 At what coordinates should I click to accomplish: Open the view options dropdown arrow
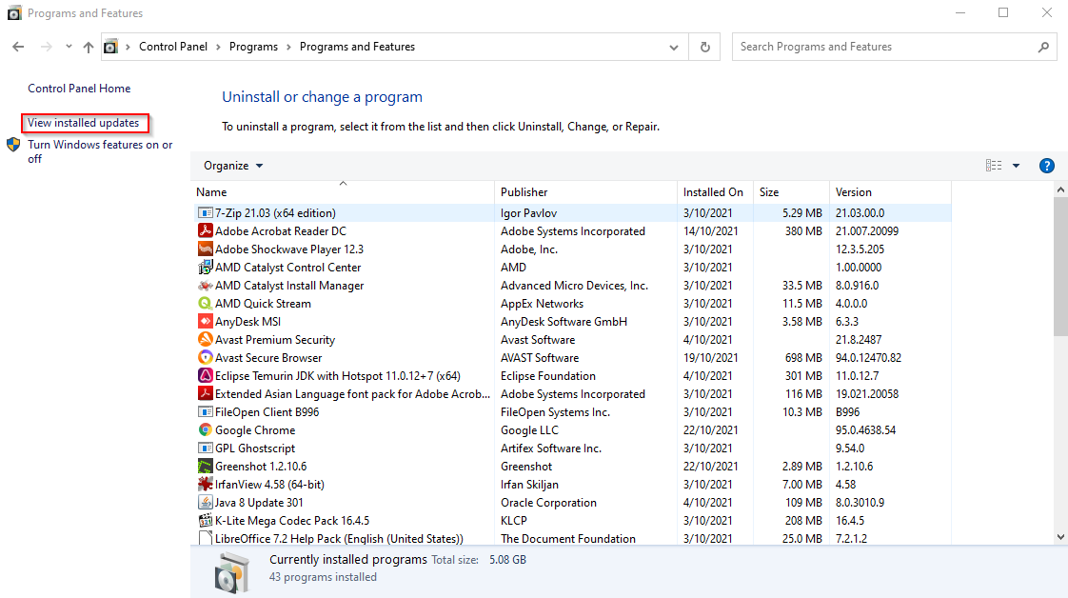tap(1017, 166)
